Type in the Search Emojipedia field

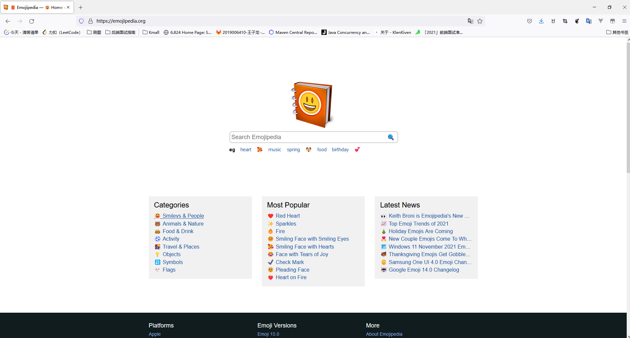(x=308, y=137)
